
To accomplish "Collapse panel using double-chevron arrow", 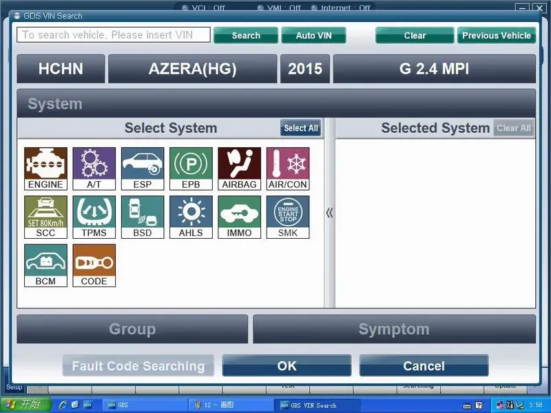I will (329, 213).
